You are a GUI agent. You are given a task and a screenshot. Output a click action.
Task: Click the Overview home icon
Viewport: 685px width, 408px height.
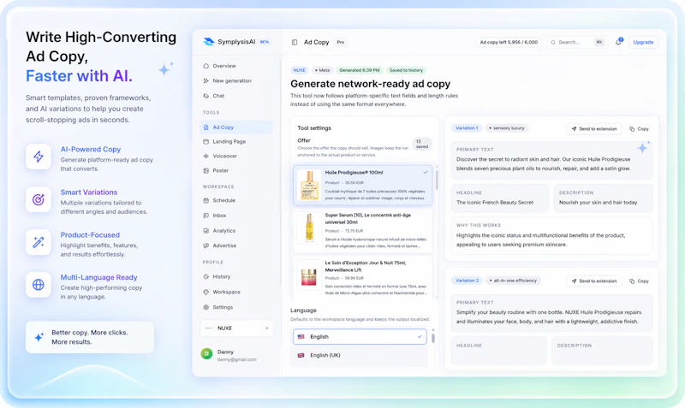click(205, 66)
